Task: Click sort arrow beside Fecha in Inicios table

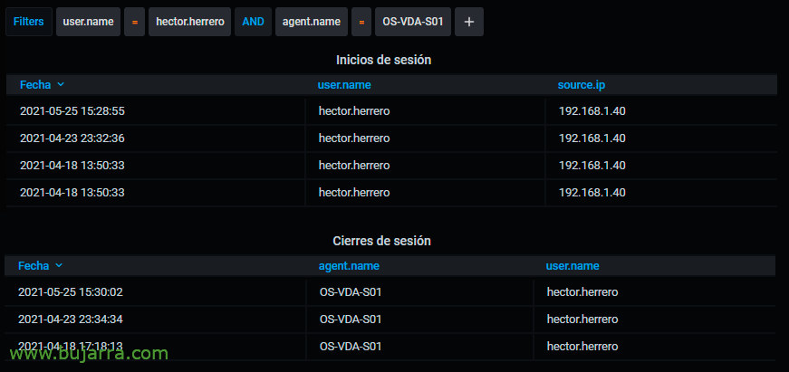Action: pyautogui.click(x=61, y=84)
